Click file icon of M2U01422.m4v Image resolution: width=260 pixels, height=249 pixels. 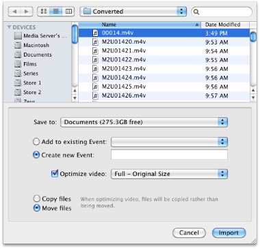(95, 60)
